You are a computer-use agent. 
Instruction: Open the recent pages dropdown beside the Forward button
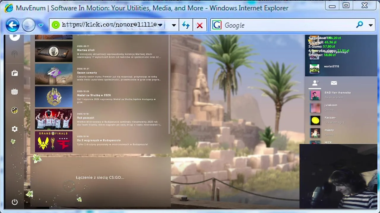click(41, 25)
